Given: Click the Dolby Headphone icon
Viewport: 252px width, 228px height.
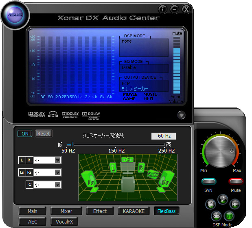Looking at the screenshot, I should (53, 115).
